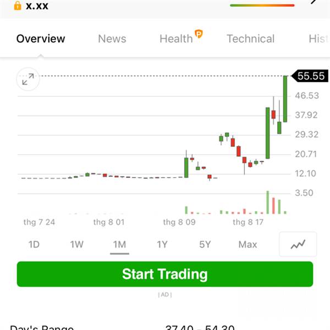Expand chart to fullscreen with arrows icon

[x=28, y=79]
